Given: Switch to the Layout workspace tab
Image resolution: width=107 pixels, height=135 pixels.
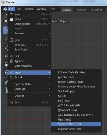Looking at the screenshot, I should 67,10.
